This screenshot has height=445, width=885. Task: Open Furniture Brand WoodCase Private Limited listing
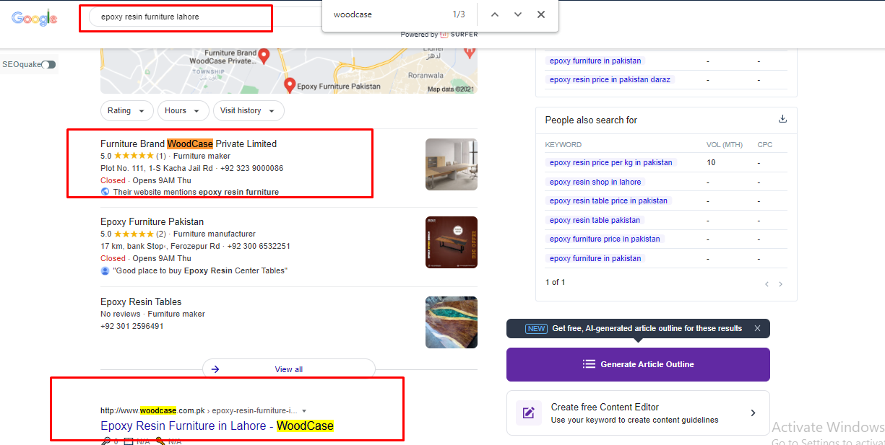click(188, 144)
